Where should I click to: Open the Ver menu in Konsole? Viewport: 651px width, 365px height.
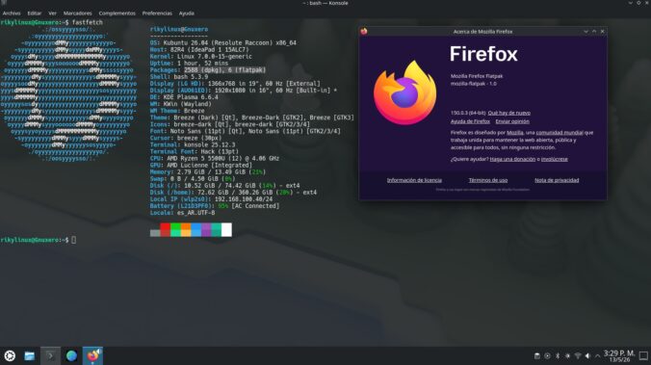(52, 13)
